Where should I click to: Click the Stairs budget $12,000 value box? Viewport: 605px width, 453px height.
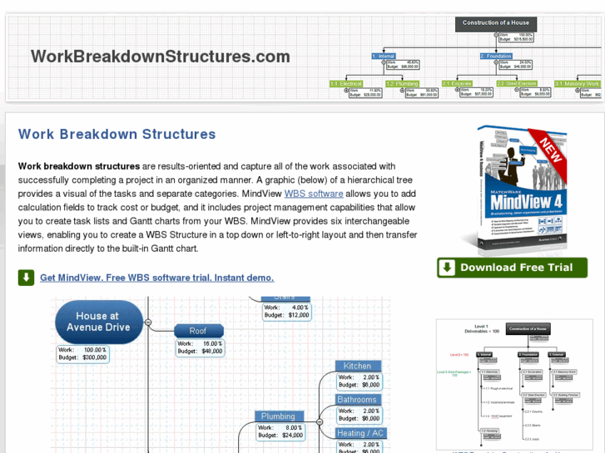point(286,312)
